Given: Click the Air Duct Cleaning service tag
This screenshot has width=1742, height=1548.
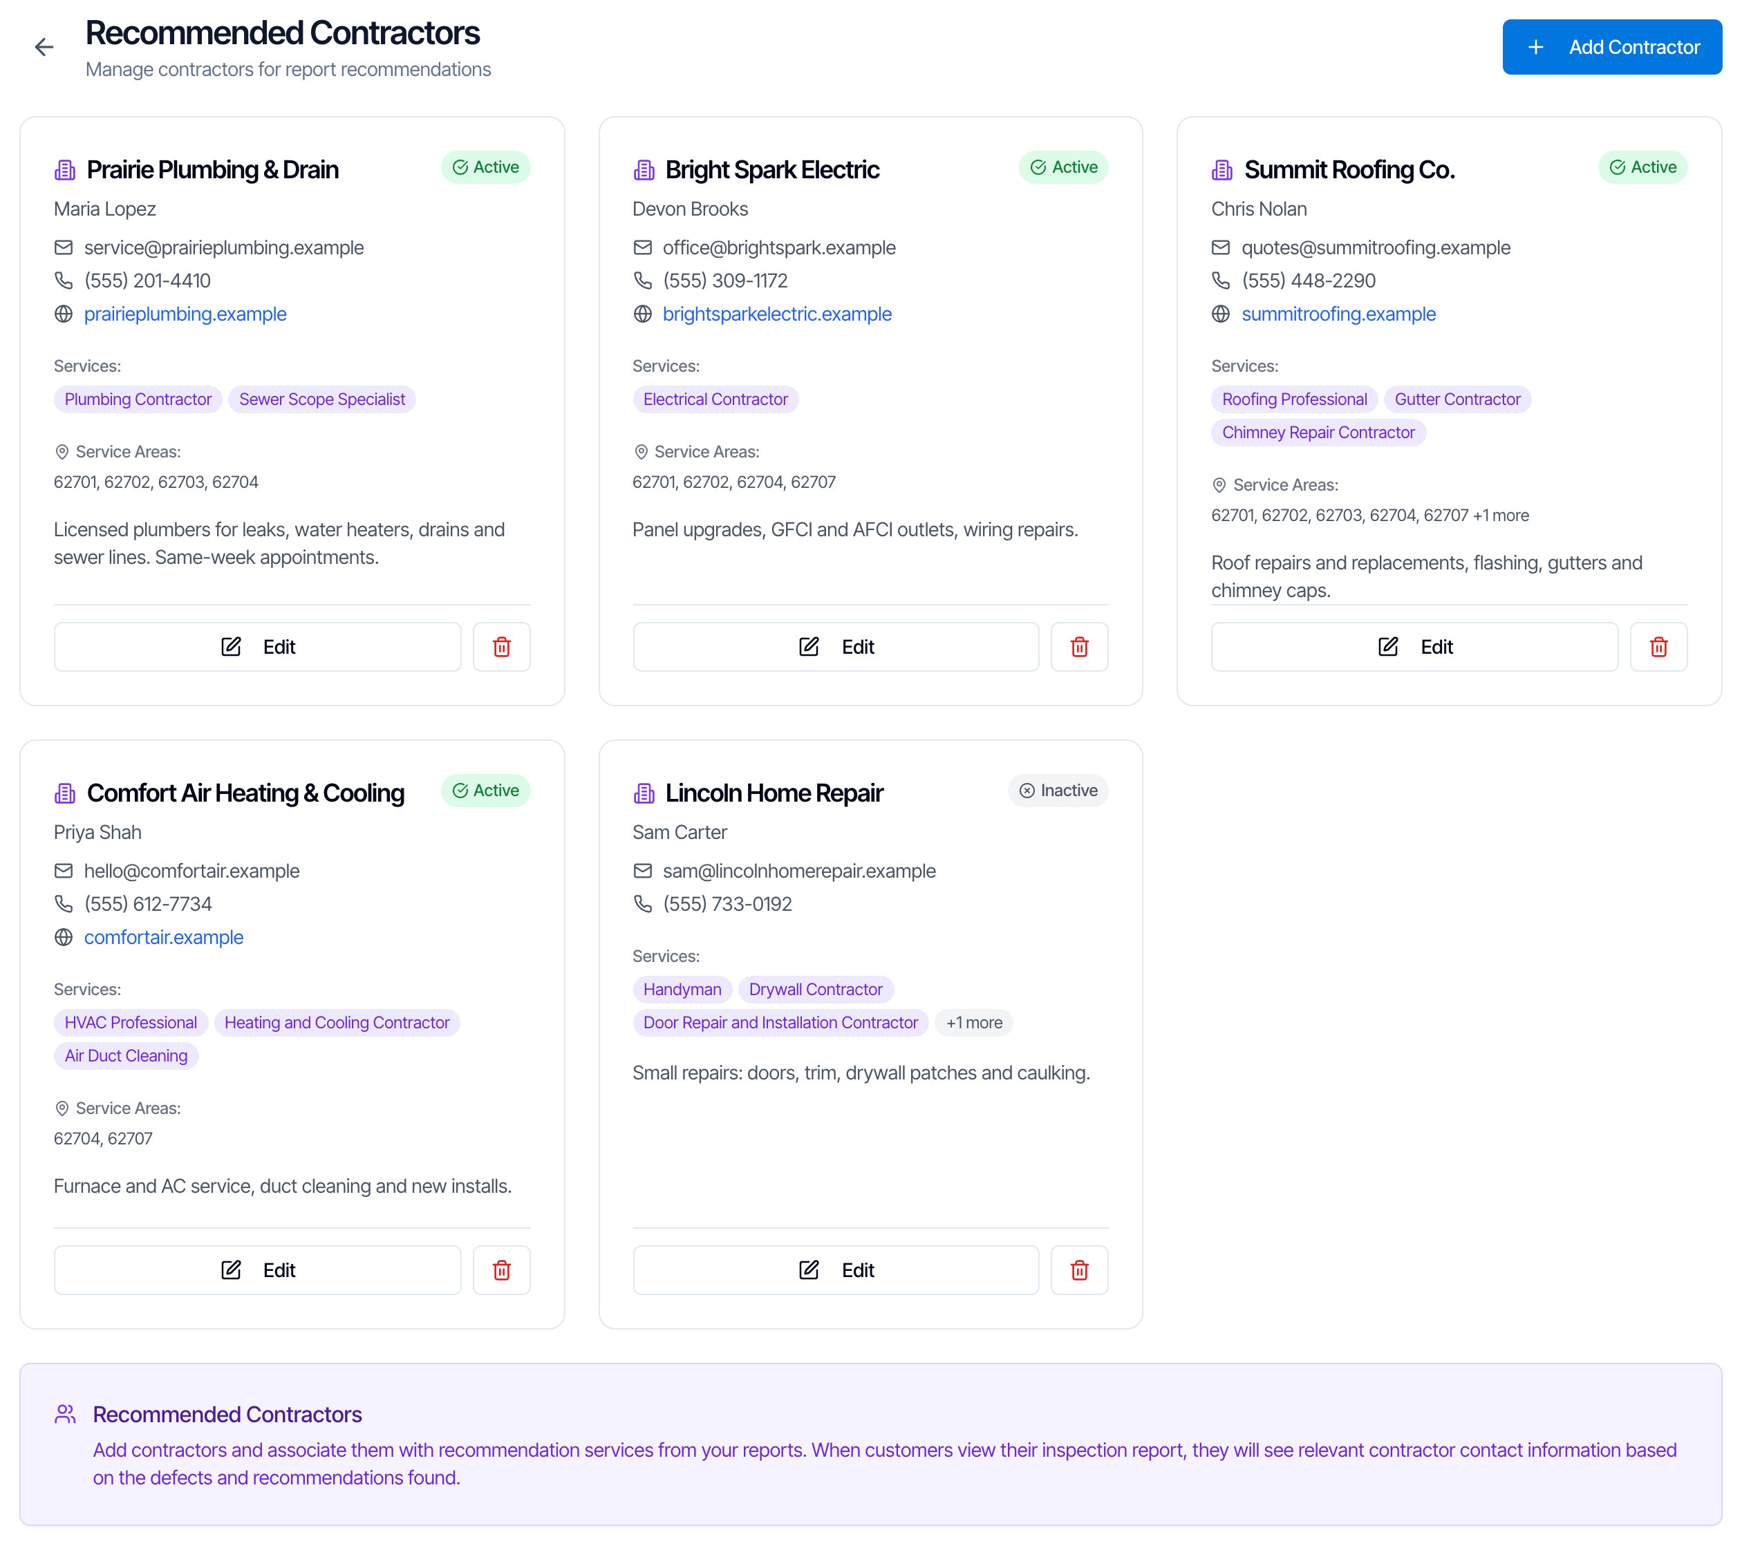Looking at the screenshot, I should coord(126,1055).
